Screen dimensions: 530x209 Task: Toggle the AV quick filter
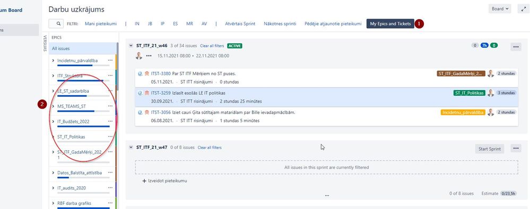tap(204, 24)
